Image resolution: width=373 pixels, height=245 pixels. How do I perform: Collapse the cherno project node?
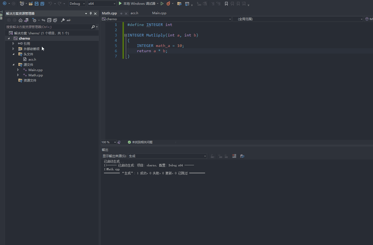point(9,38)
